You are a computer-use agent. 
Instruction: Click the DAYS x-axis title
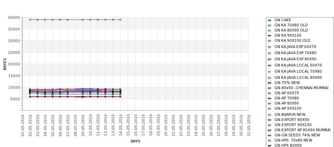135,141
